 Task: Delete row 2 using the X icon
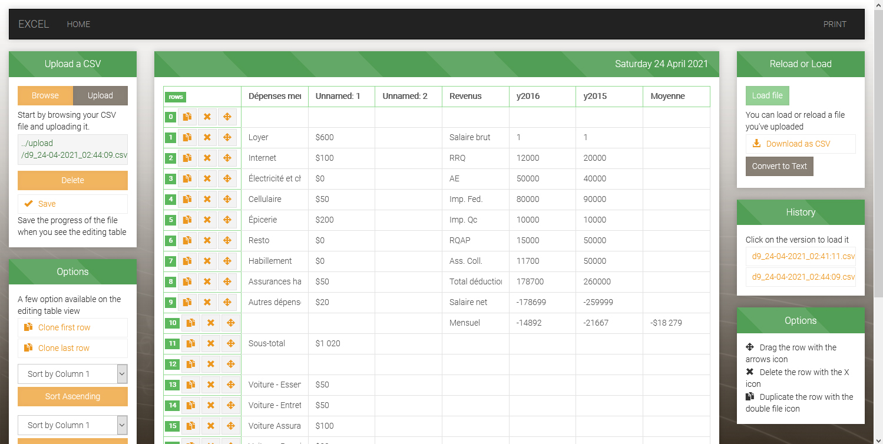pos(207,158)
